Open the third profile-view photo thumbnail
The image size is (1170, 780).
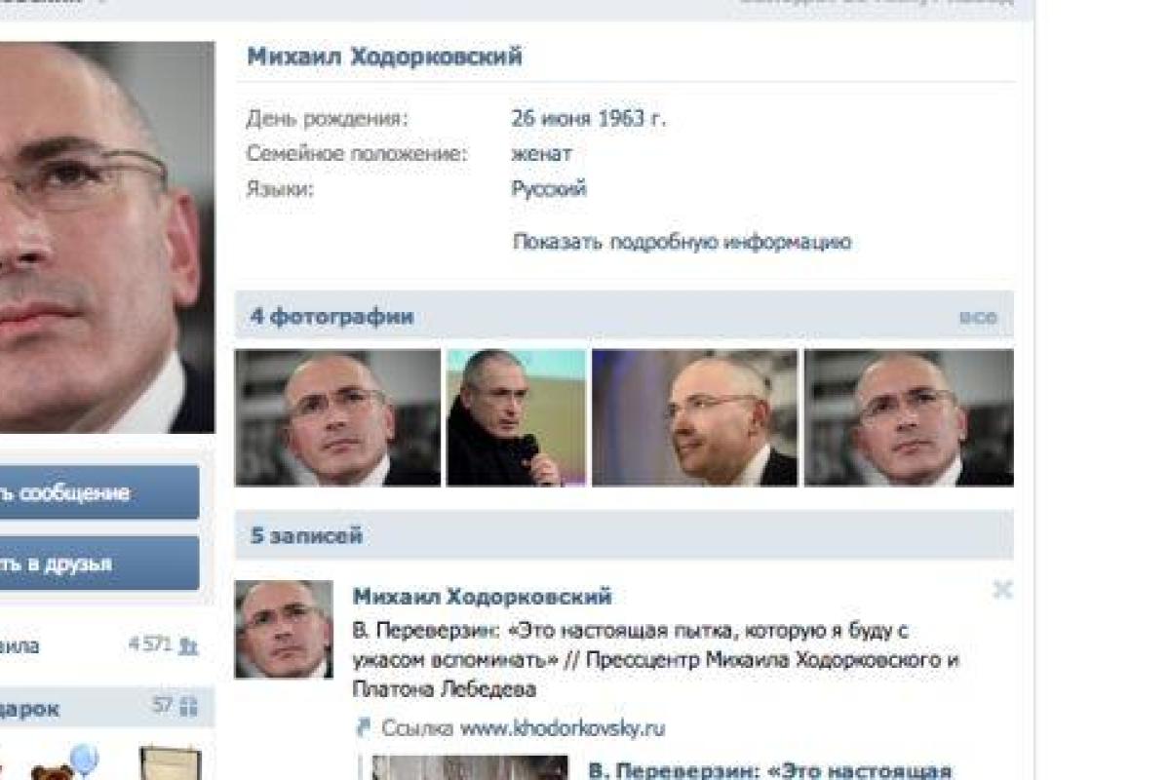pos(695,418)
